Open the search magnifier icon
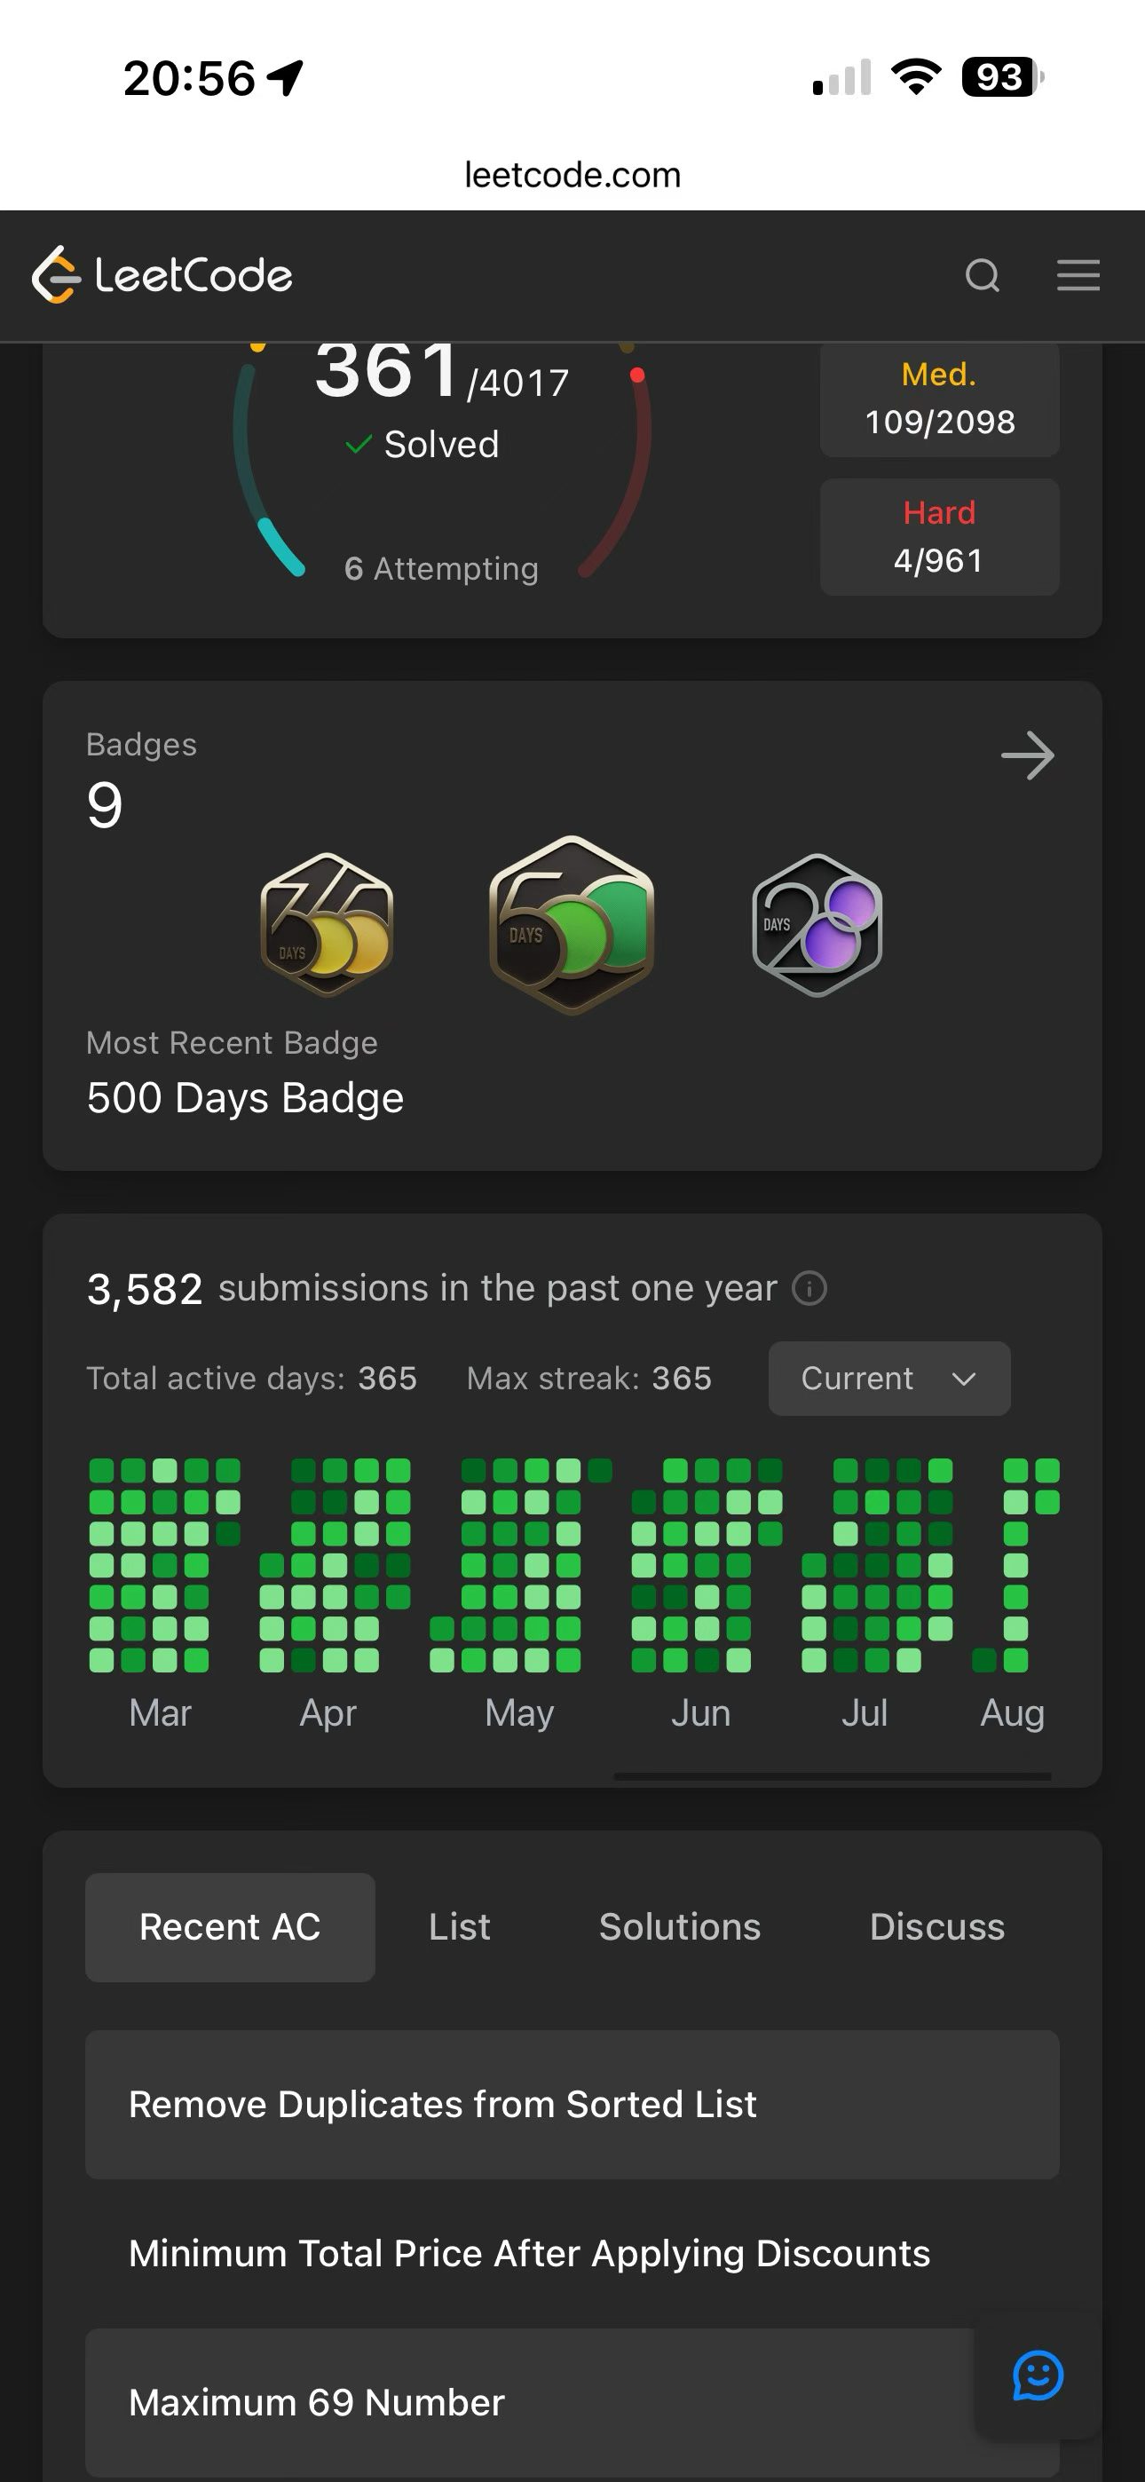The height and width of the screenshot is (2482, 1145). [982, 275]
